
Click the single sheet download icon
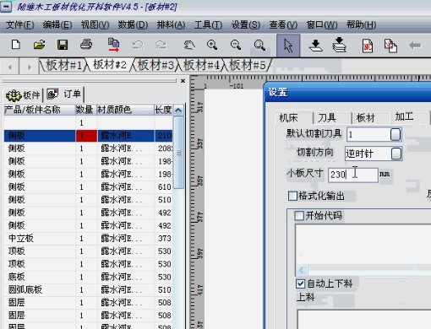[316, 46]
